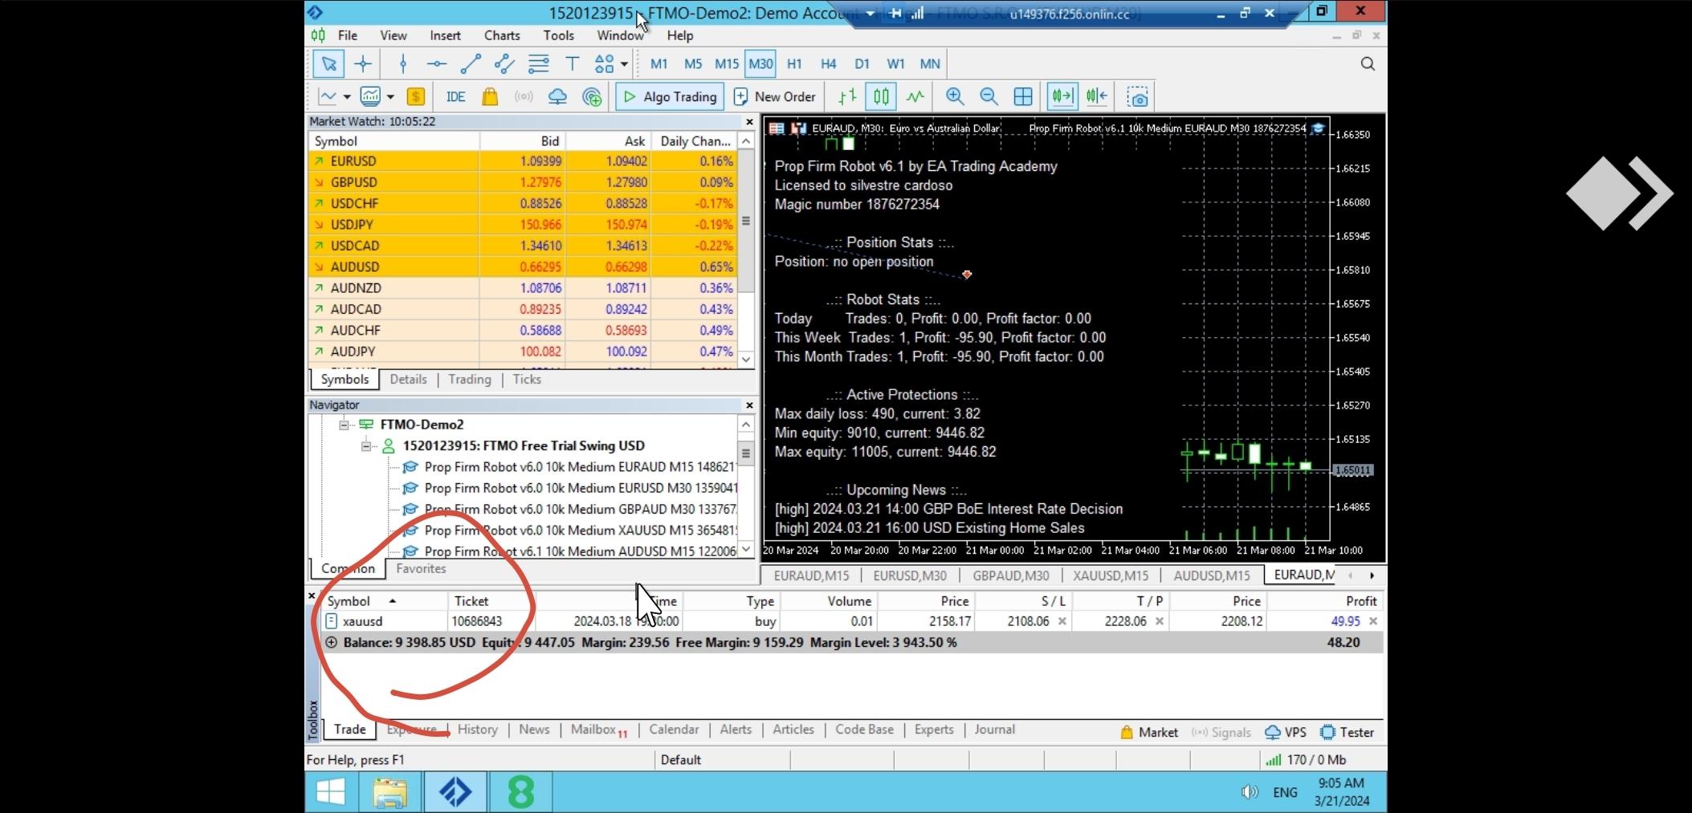Click the Navigator scrollbar thumb

pos(746,453)
